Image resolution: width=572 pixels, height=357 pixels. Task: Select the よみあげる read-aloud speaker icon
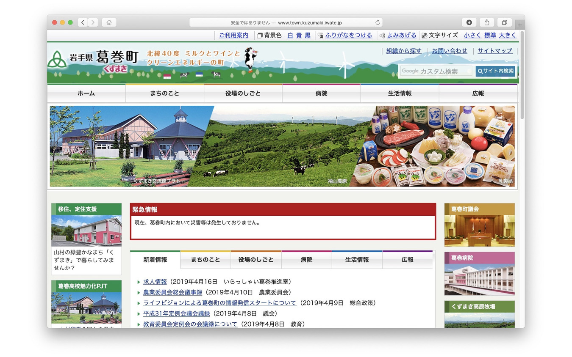[383, 35]
